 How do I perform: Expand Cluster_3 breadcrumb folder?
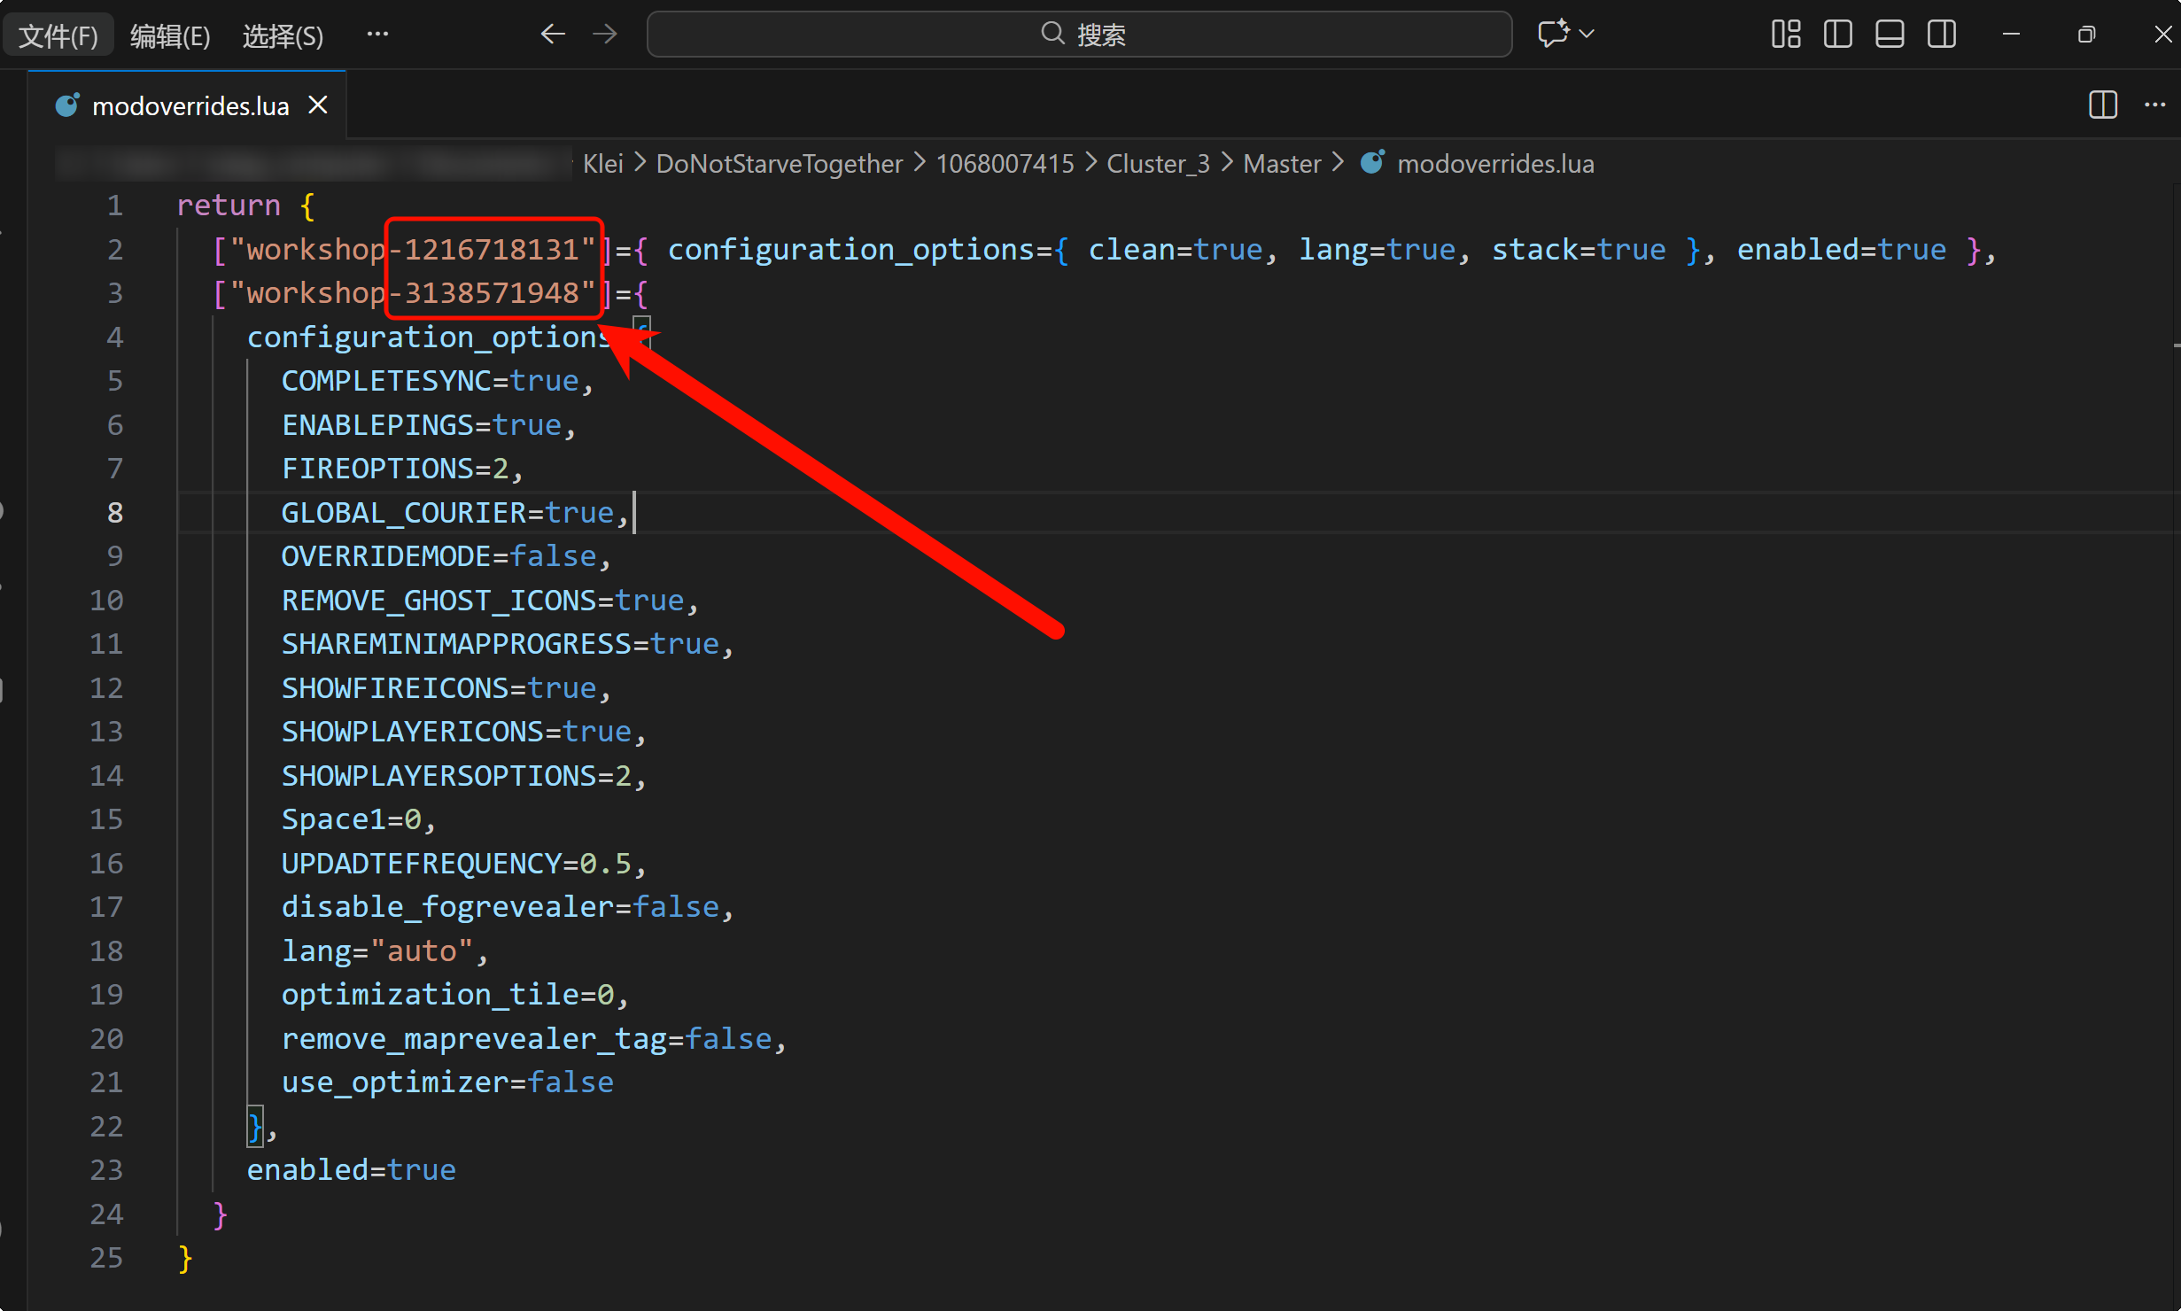tap(1158, 164)
